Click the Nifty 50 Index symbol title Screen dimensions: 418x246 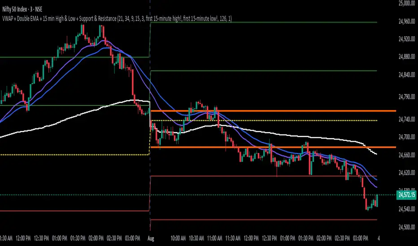click(x=22, y=9)
